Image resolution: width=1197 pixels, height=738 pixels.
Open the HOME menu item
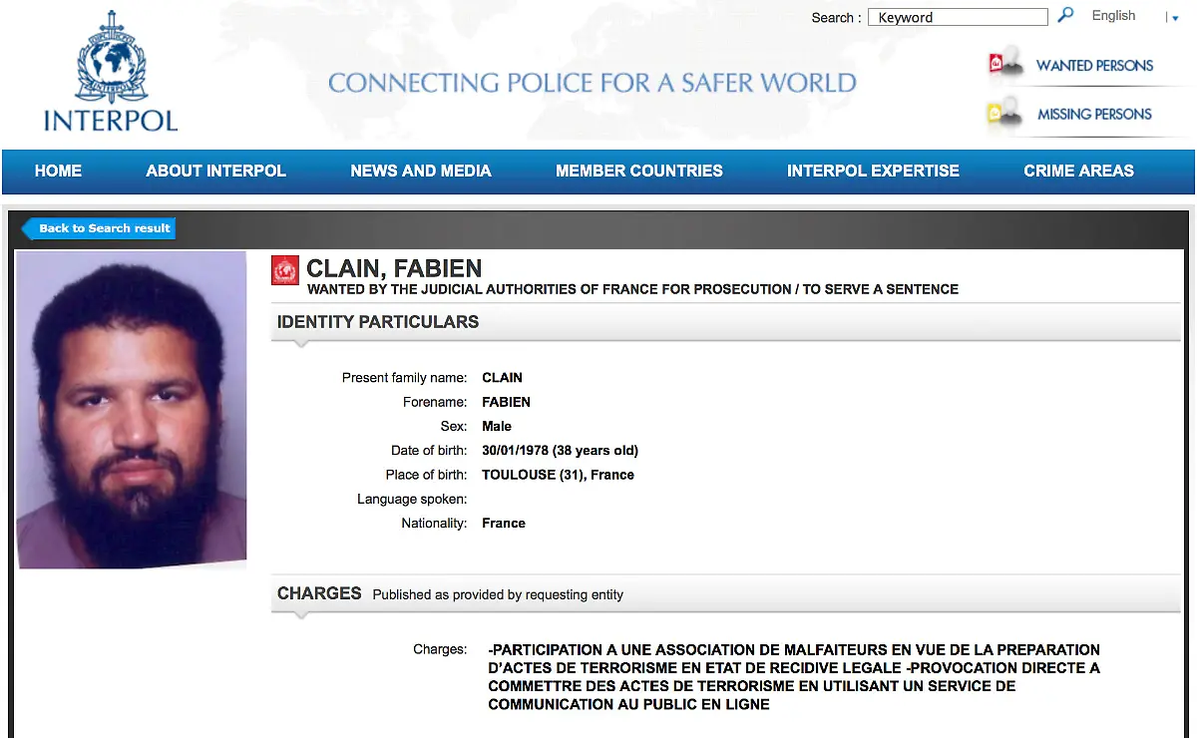click(58, 171)
